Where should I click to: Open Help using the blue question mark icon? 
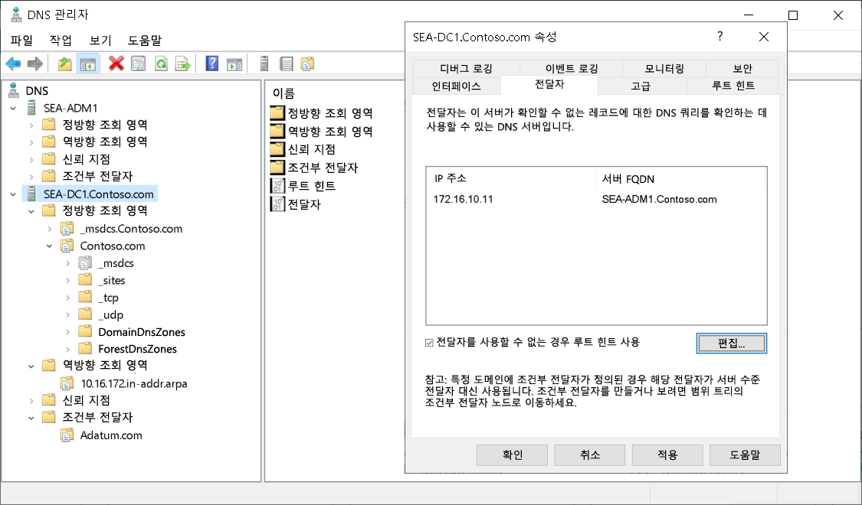coord(212,63)
